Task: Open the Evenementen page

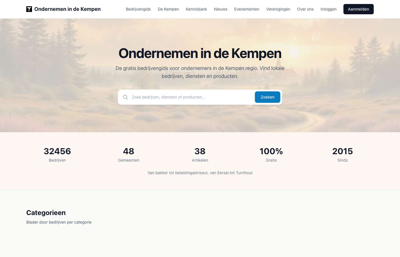Action: pyautogui.click(x=247, y=9)
